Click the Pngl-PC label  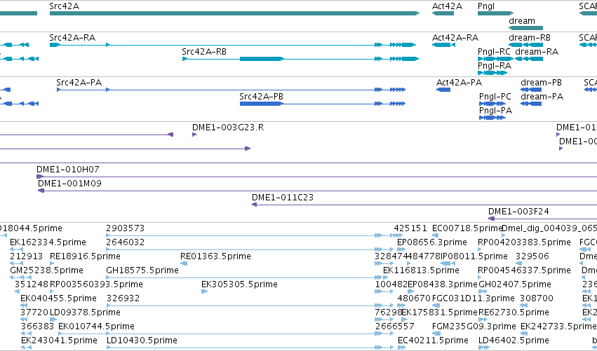(495, 97)
